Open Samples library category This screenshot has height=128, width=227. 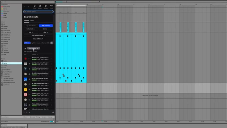pos(6,44)
